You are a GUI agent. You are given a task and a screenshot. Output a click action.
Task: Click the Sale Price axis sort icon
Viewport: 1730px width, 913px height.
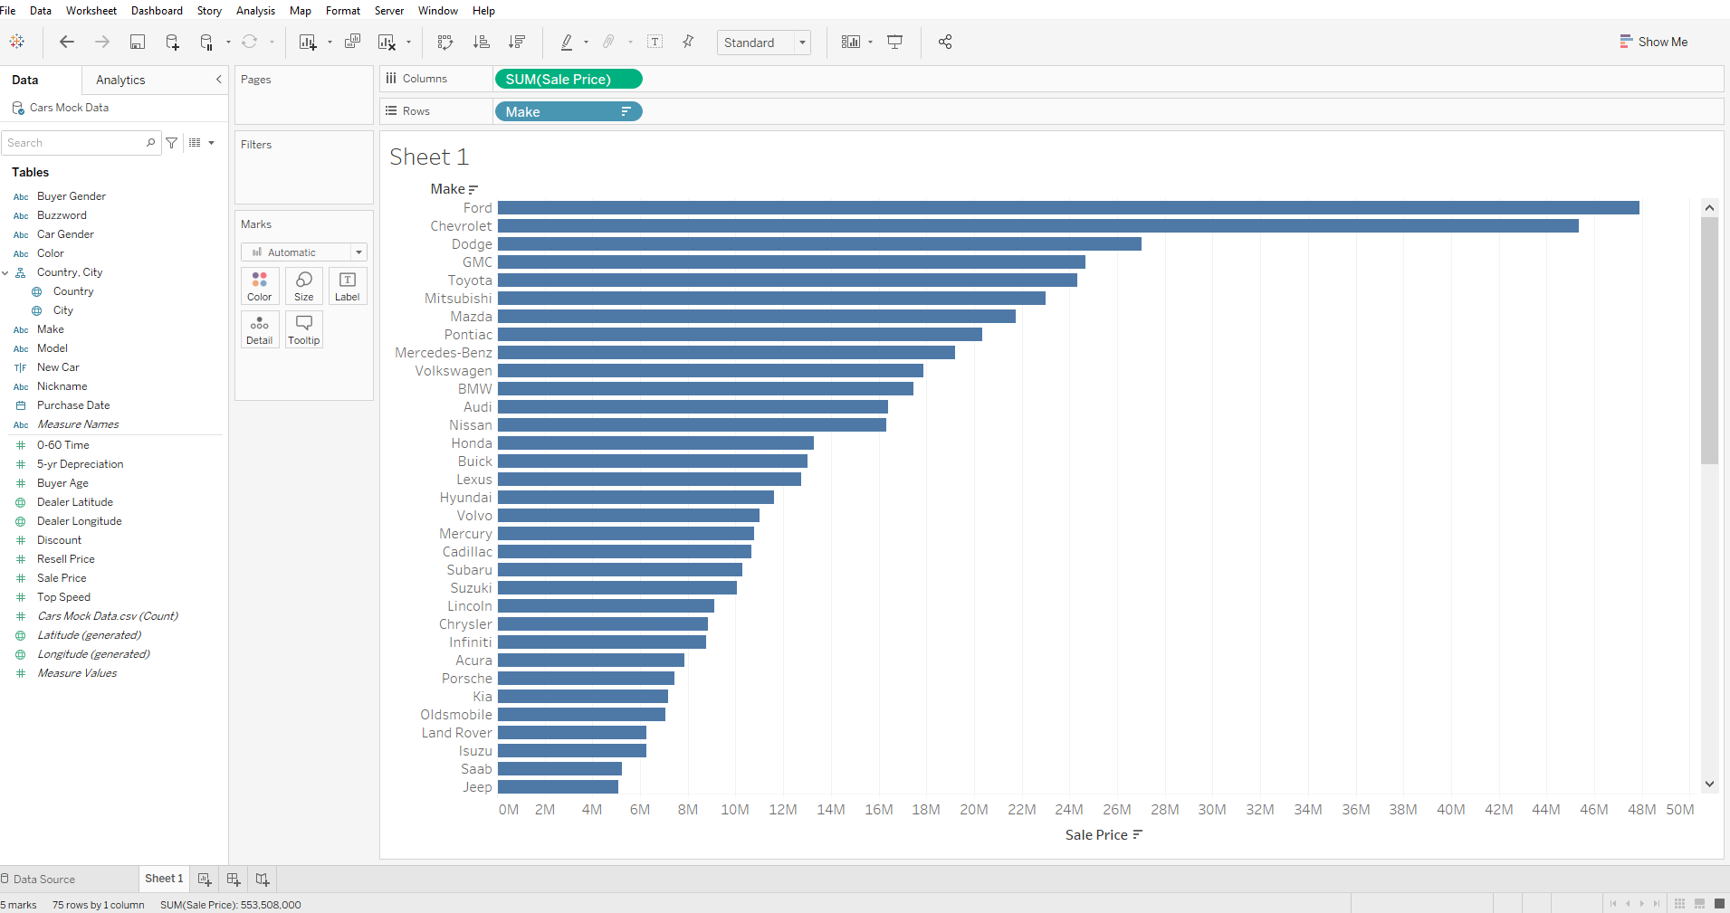point(1138,834)
